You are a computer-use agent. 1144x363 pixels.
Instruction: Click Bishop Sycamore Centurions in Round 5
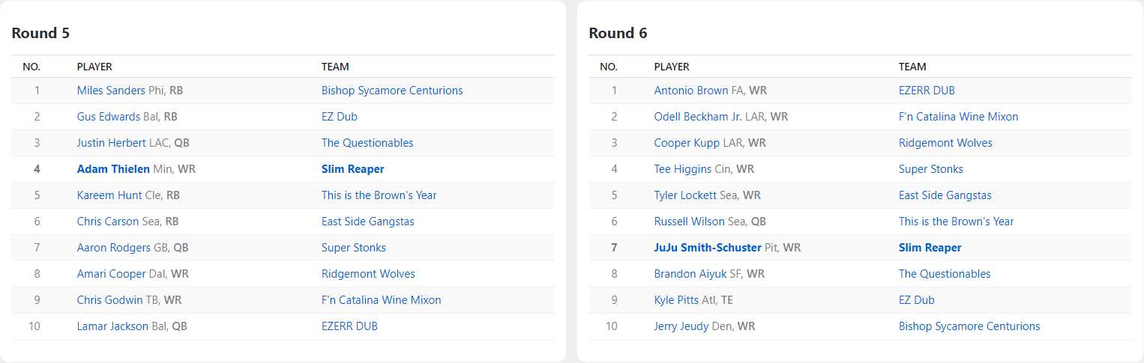click(x=392, y=91)
